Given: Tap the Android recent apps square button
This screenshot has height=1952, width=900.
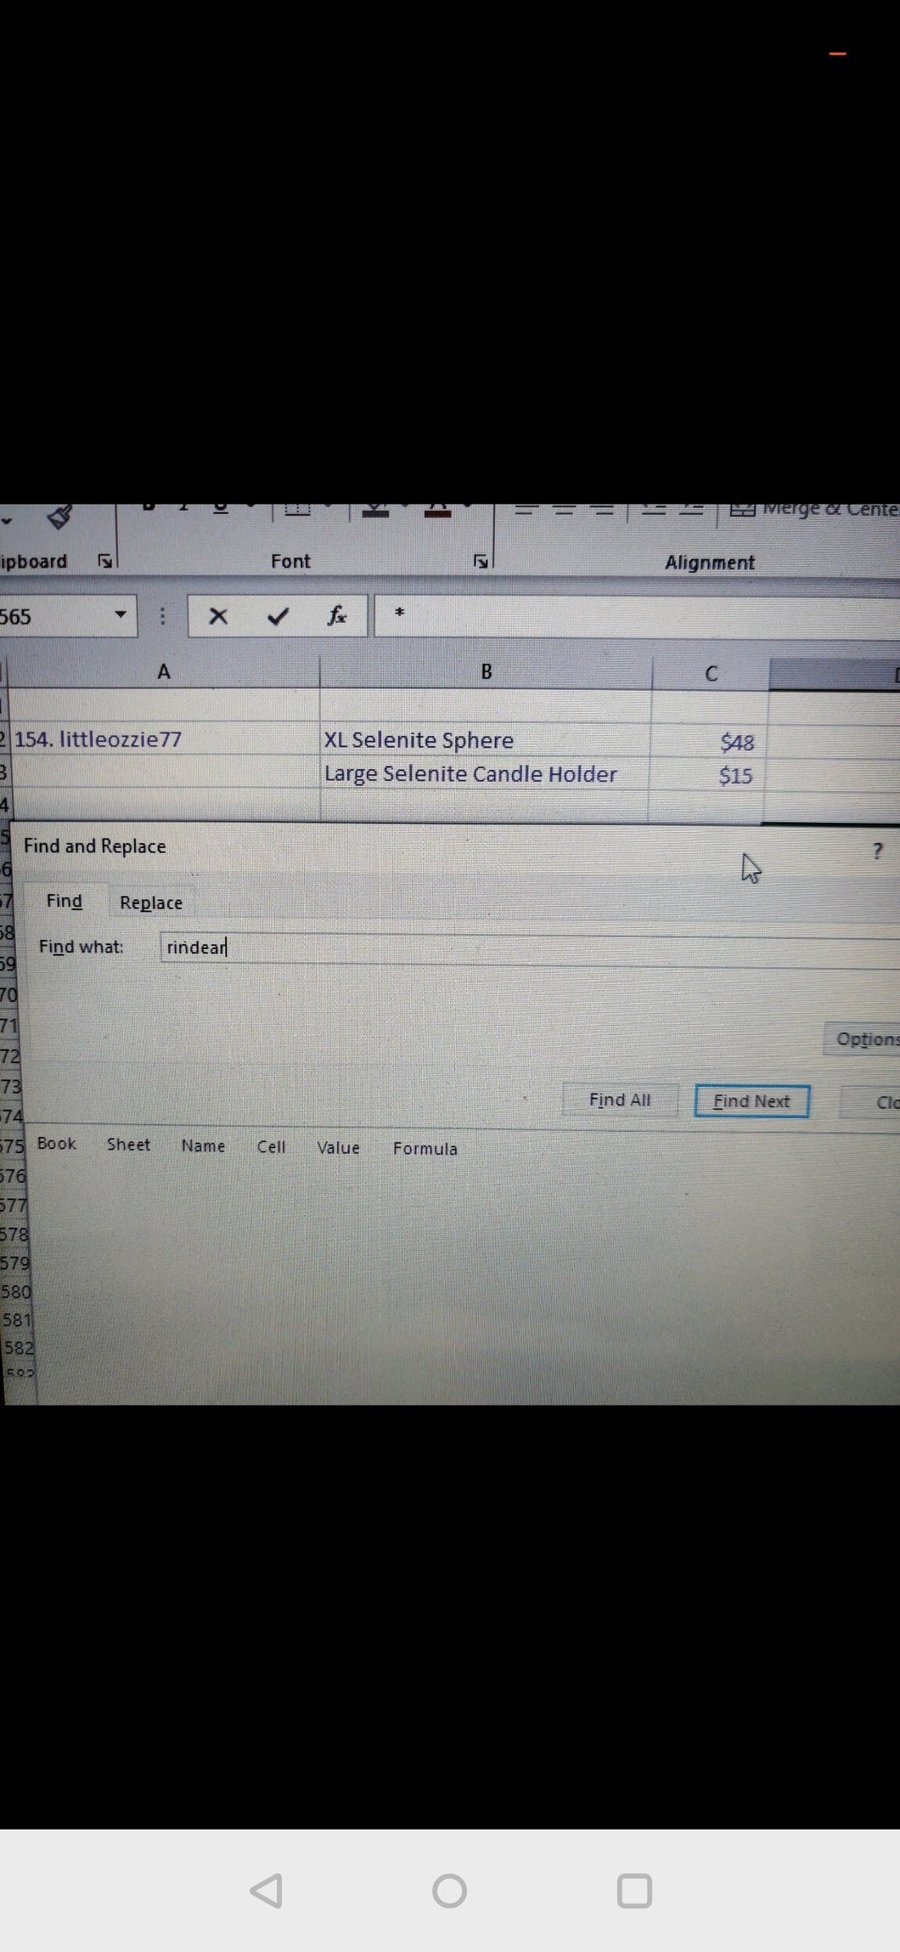Looking at the screenshot, I should pos(634,1891).
